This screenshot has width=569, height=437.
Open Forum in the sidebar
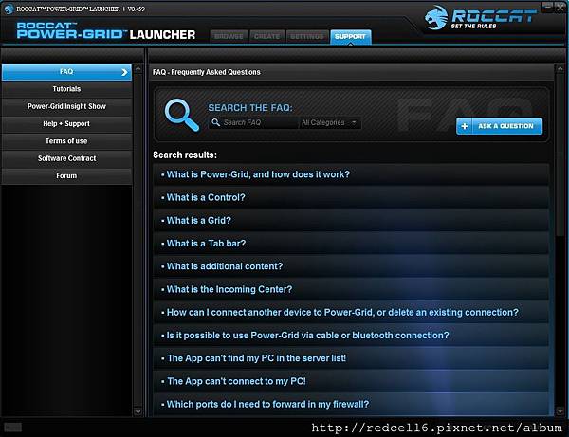66,176
